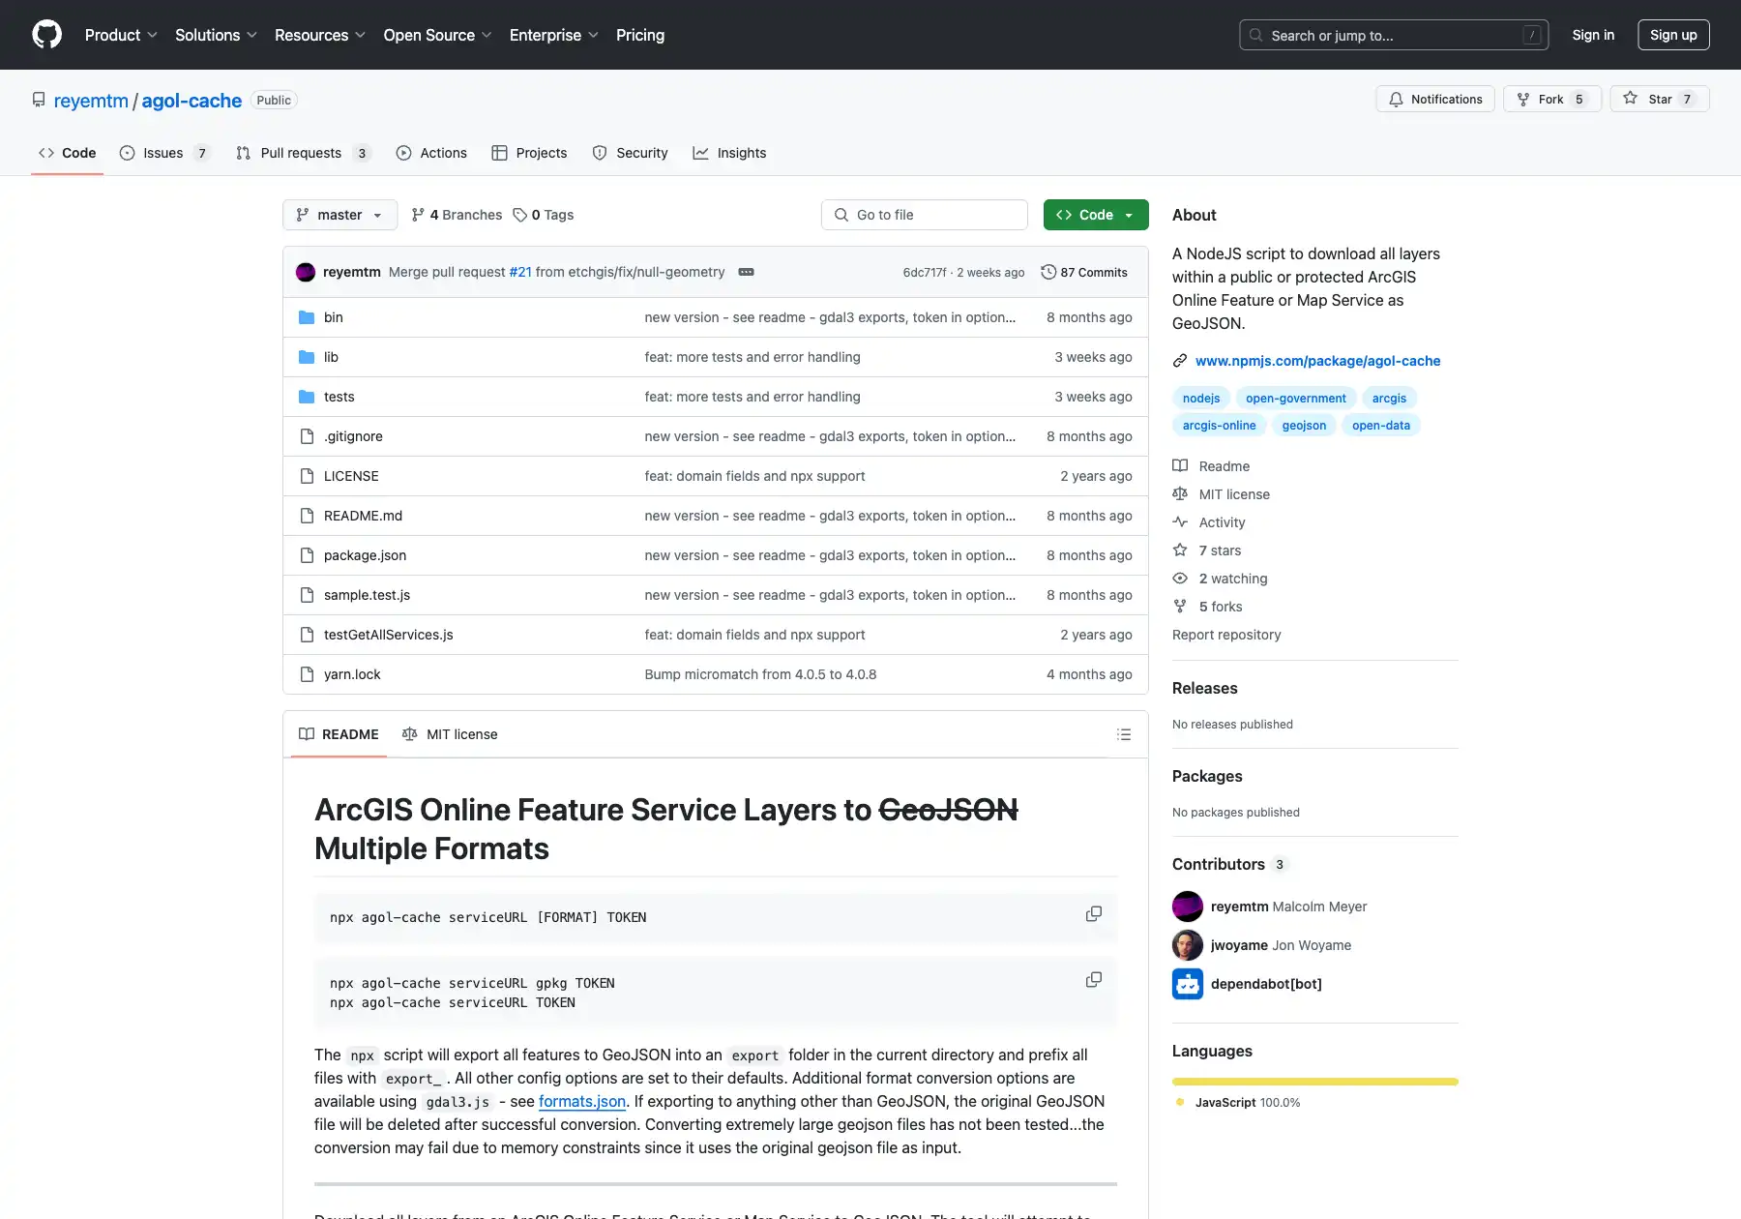
Task: Expand the Product navigation menu
Action: pyautogui.click(x=121, y=35)
